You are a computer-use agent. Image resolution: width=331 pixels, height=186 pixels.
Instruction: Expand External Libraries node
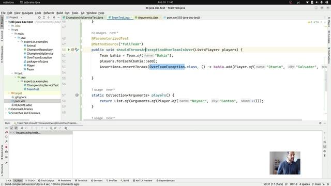pos(6,109)
